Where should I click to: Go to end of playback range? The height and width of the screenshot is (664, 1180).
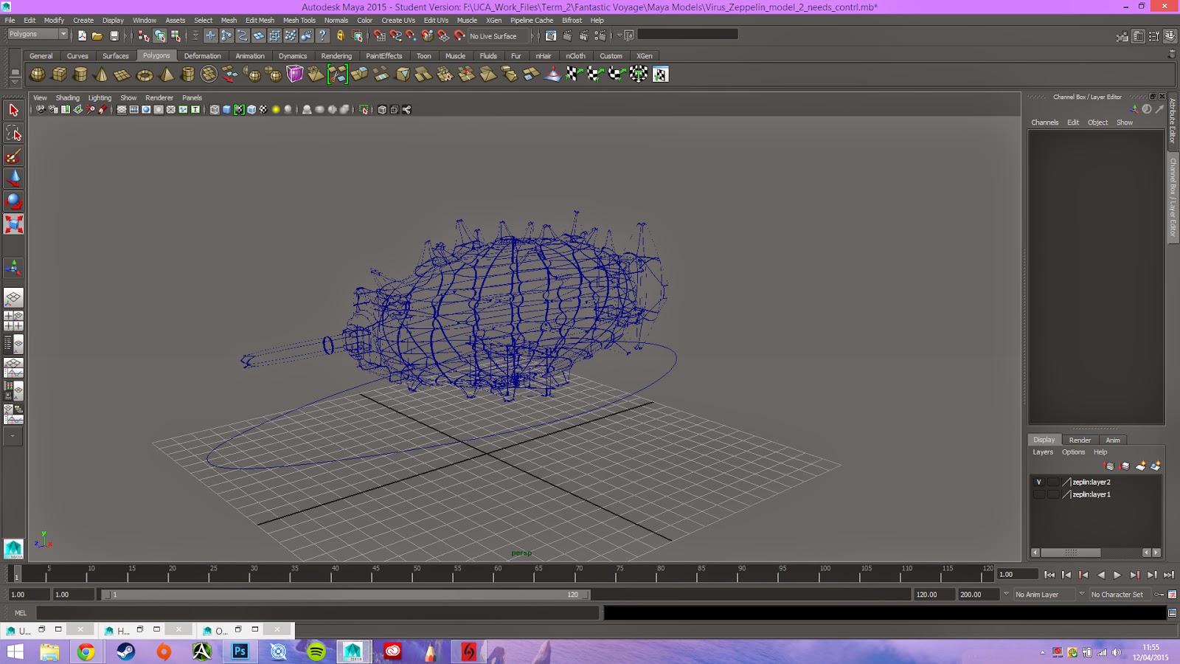pyautogui.click(x=1169, y=575)
